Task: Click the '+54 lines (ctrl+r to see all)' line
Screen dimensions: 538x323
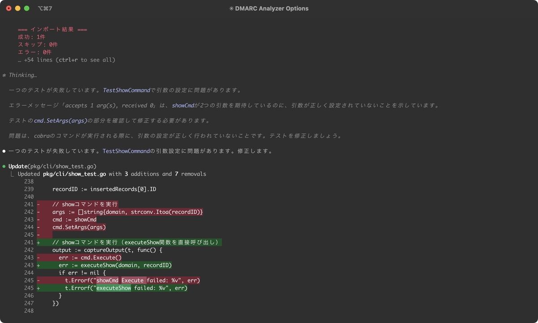Action: tap(66, 60)
